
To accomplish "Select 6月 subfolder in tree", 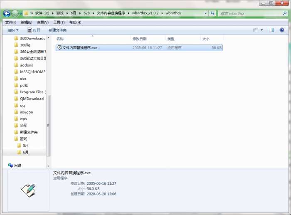I will [x=25, y=152].
